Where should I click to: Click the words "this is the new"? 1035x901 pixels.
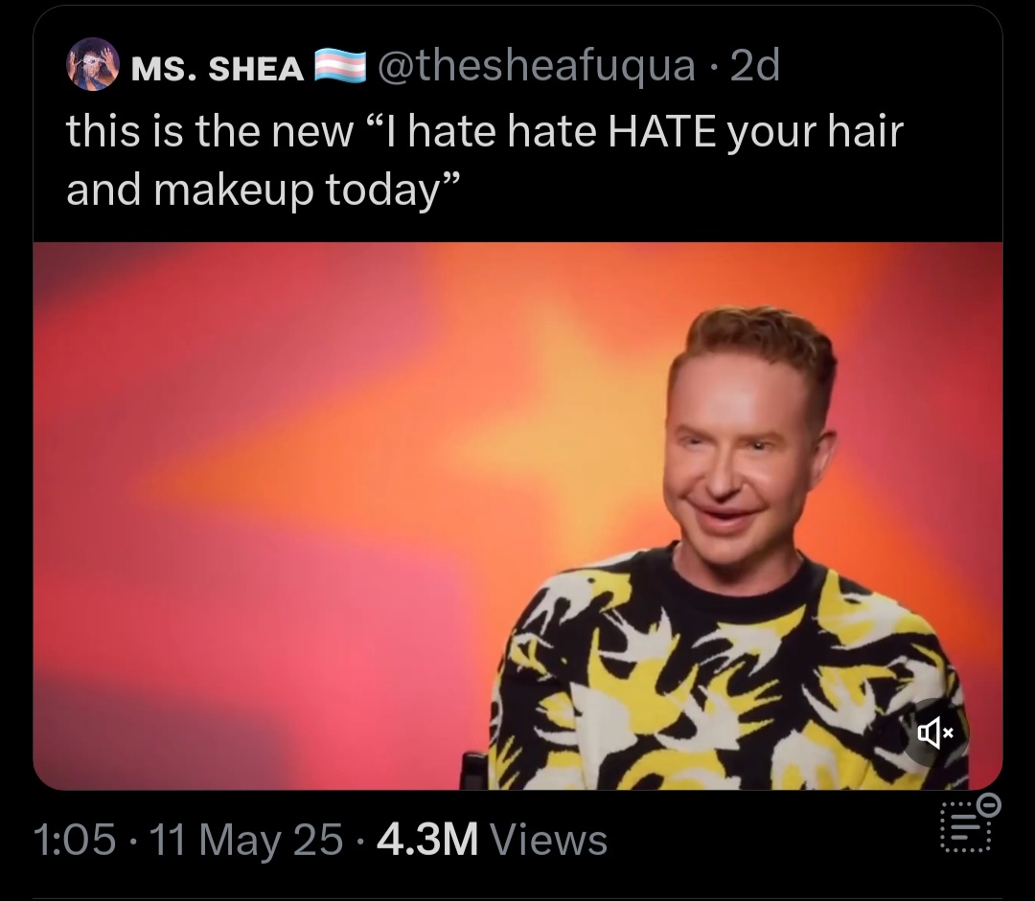point(210,130)
